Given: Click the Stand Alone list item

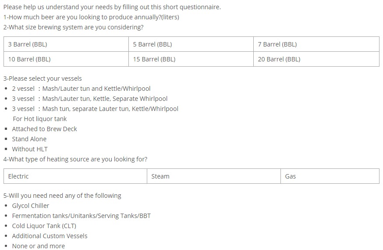Looking at the screenshot, I should [29, 139].
